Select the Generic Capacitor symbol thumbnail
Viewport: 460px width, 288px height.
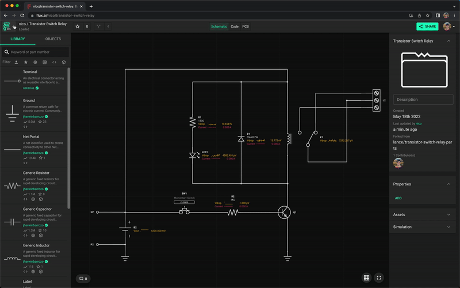(x=12, y=222)
